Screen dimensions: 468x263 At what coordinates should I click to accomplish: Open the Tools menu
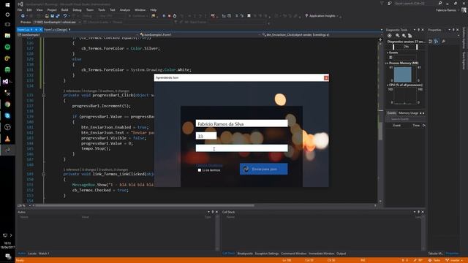pos(102,9)
